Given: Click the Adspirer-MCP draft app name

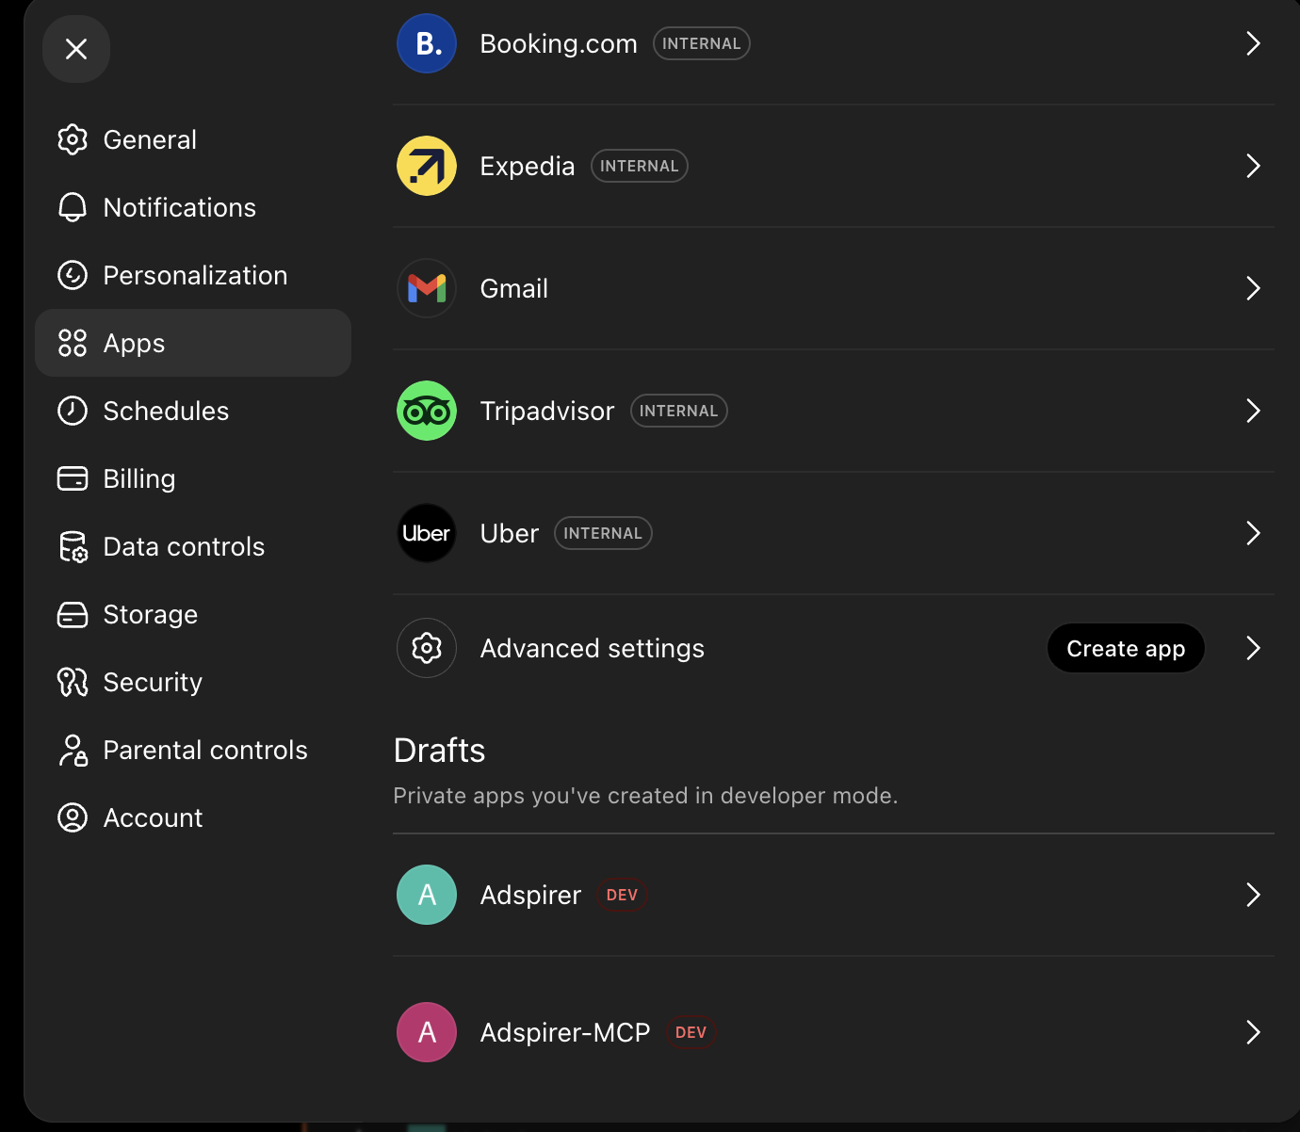Looking at the screenshot, I should [565, 1033].
